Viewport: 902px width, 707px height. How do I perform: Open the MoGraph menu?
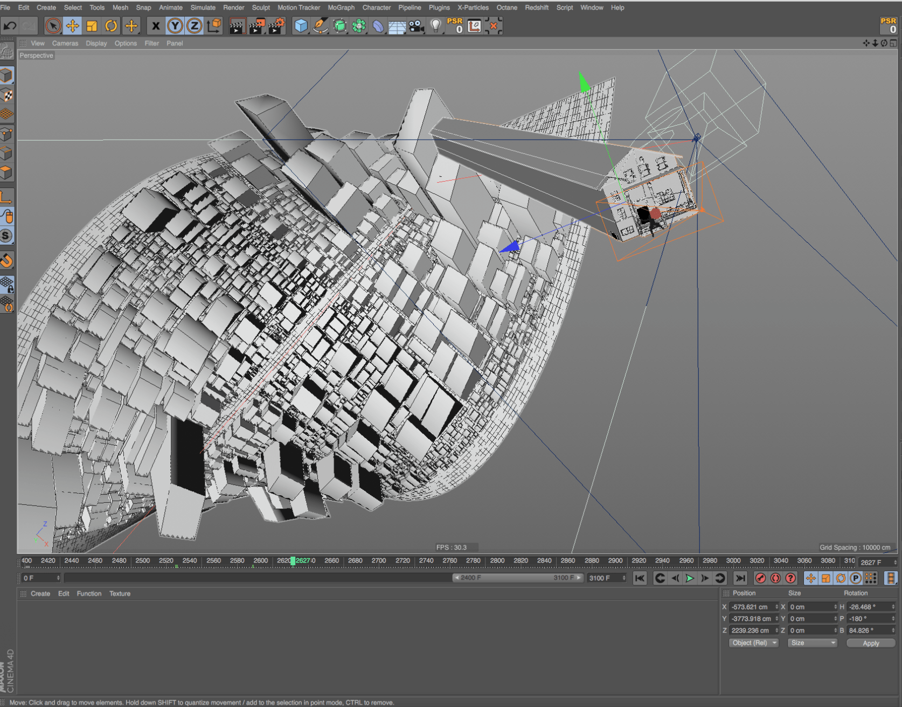pos(341,8)
